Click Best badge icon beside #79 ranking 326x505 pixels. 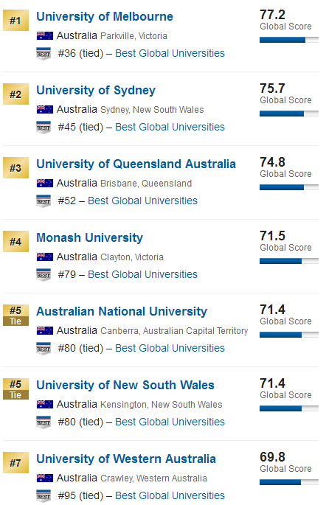44,275
